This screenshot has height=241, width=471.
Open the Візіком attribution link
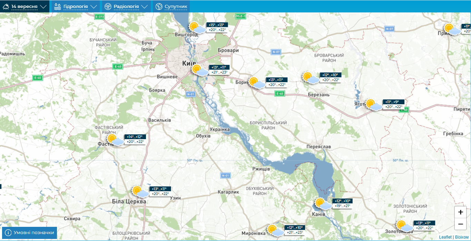(x=462, y=237)
